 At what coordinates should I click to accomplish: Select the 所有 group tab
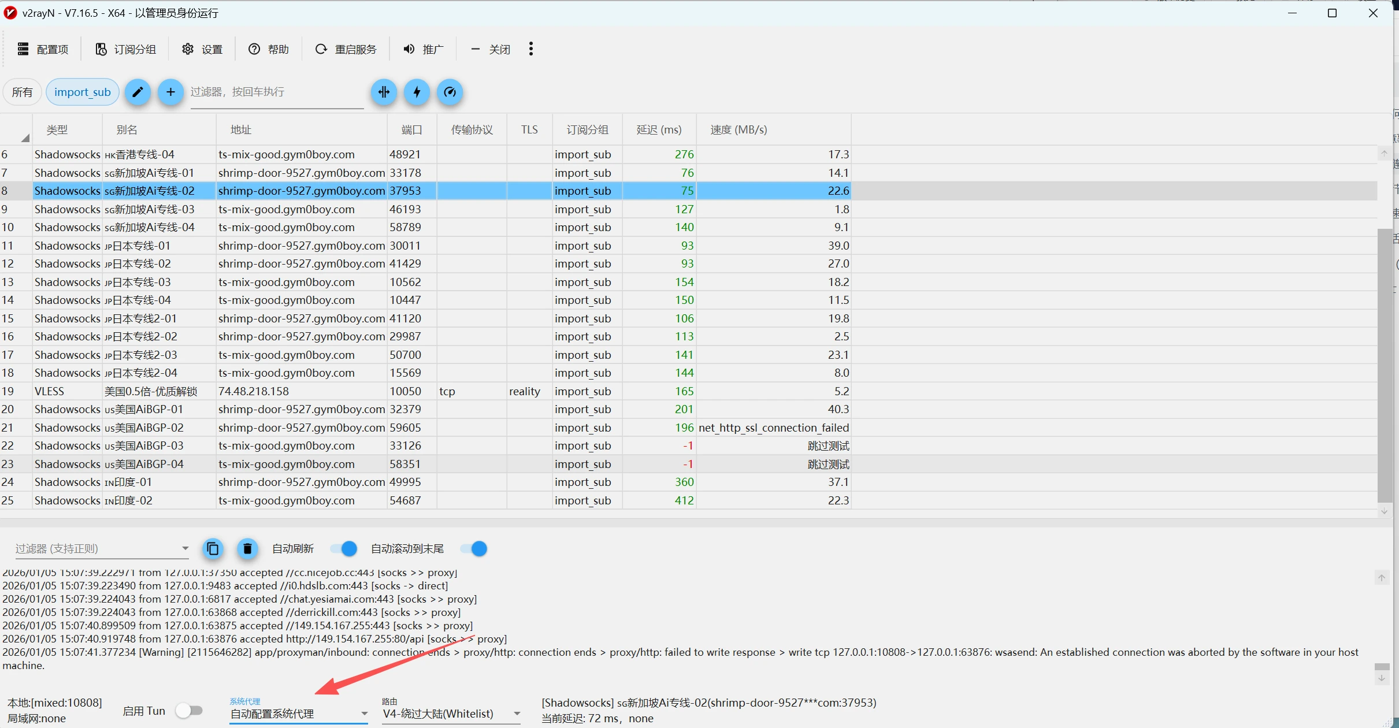coord(22,92)
